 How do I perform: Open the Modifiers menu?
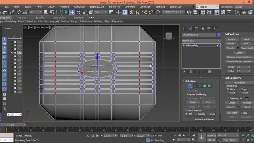pos(64,7)
